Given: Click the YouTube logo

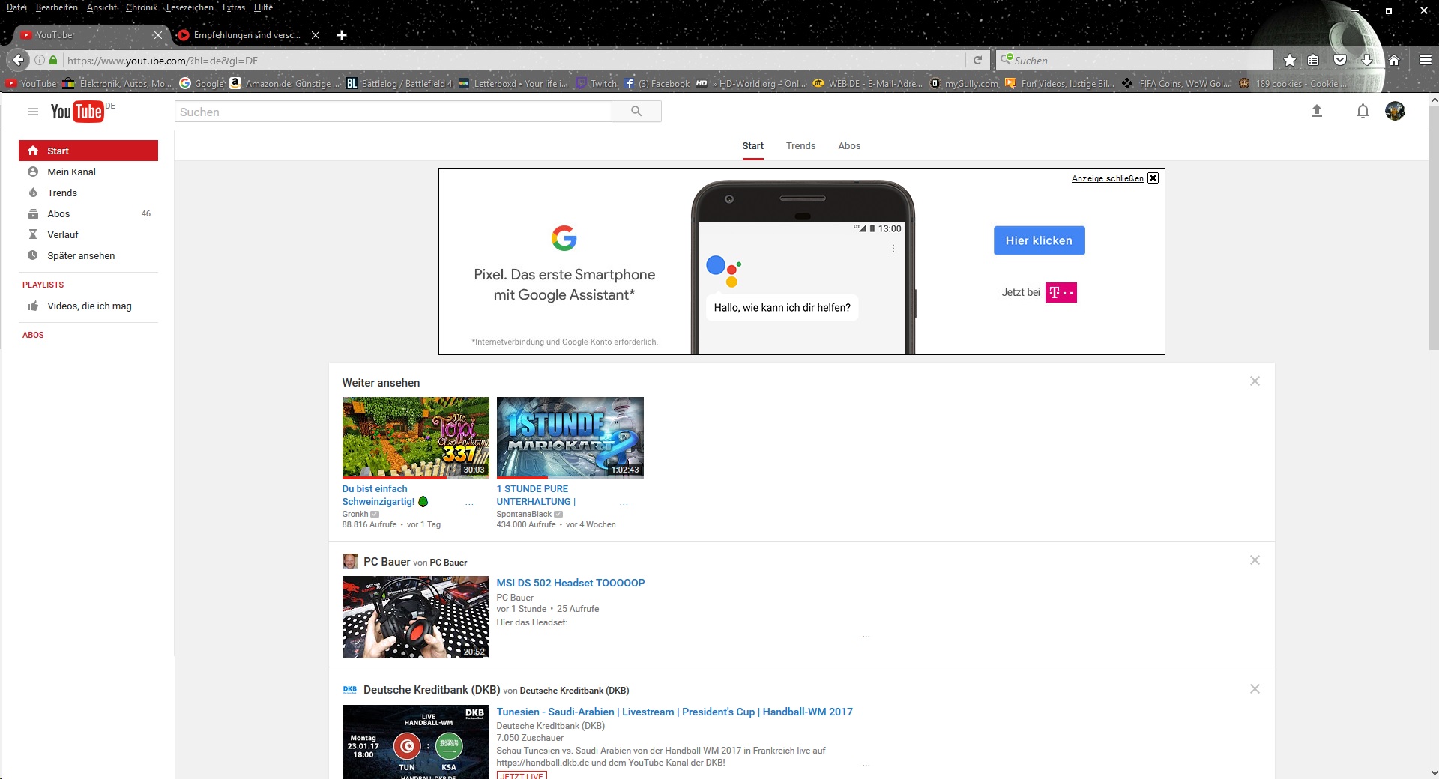Looking at the screenshot, I should tap(77, 112).
